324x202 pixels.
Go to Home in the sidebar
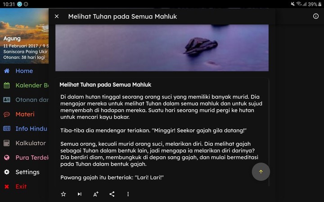(24, 71)
